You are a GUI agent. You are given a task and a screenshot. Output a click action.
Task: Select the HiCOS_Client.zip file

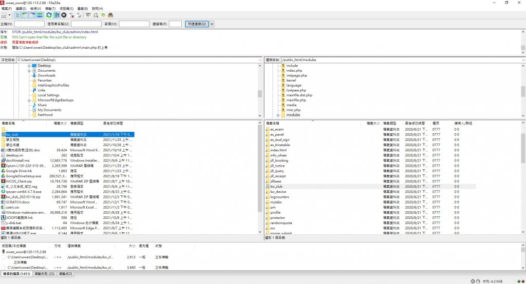point(67,181)
